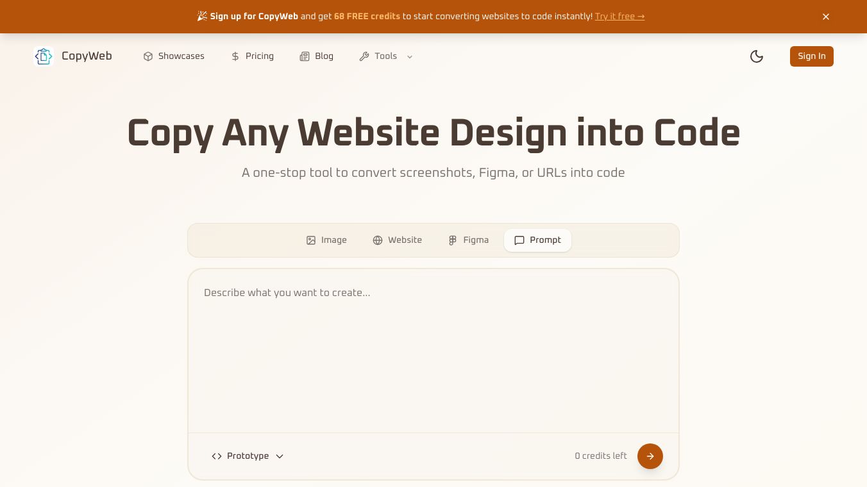Collapse the Prototype selector arrow
Viewport: 867px width, 487px height.
(279, 456)
